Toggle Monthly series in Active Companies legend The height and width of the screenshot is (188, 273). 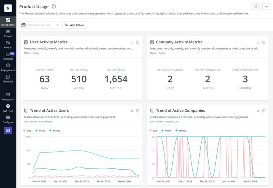(x=181, y=130)
